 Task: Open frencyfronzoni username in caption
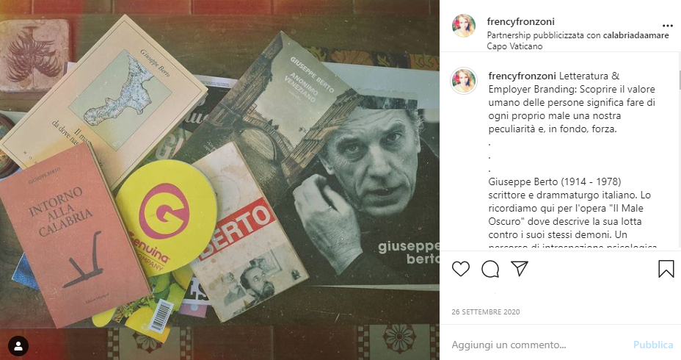(522, 76)
